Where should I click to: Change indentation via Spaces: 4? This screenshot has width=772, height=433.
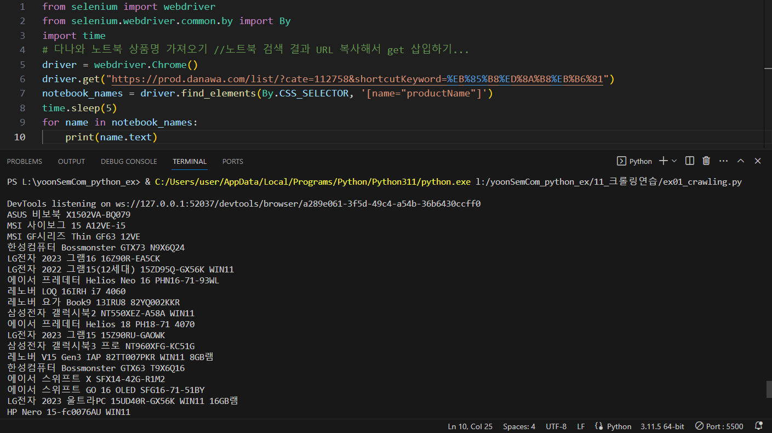click(519, 426)
